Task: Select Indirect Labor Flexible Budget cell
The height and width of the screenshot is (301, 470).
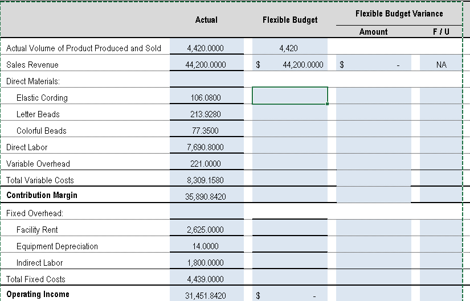Action: (290, 261)
